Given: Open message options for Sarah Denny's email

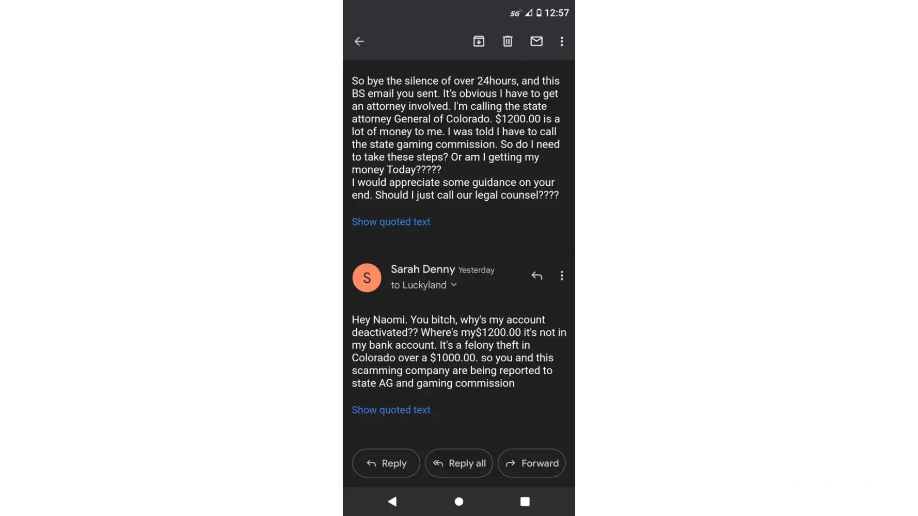Looking at the screenshot, I should [562, 276].
